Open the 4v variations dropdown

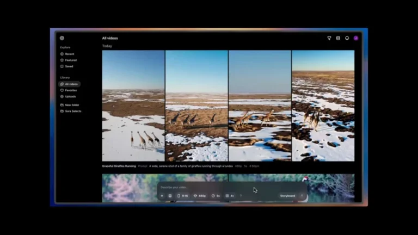[230, 196]
